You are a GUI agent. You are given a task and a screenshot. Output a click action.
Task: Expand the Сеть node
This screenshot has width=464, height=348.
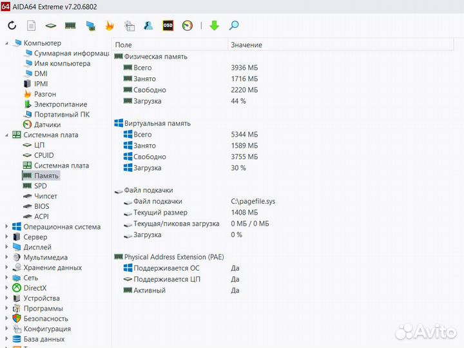click(x=6, y=278)
